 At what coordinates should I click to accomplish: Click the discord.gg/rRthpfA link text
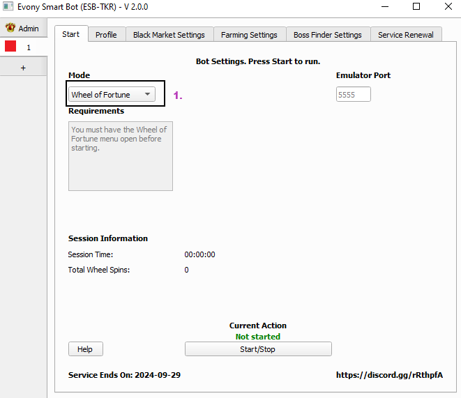click(x=389, y=375)
